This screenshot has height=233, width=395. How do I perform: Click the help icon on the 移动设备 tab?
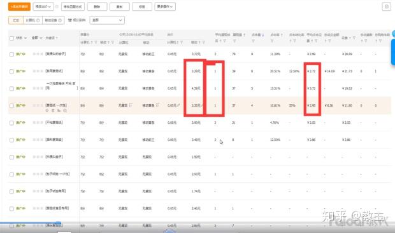tap(61, 20)
